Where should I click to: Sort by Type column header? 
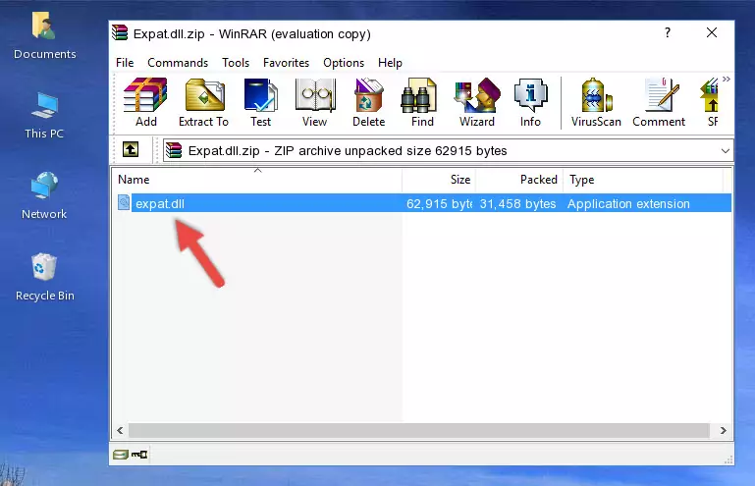tap(643, 180)
